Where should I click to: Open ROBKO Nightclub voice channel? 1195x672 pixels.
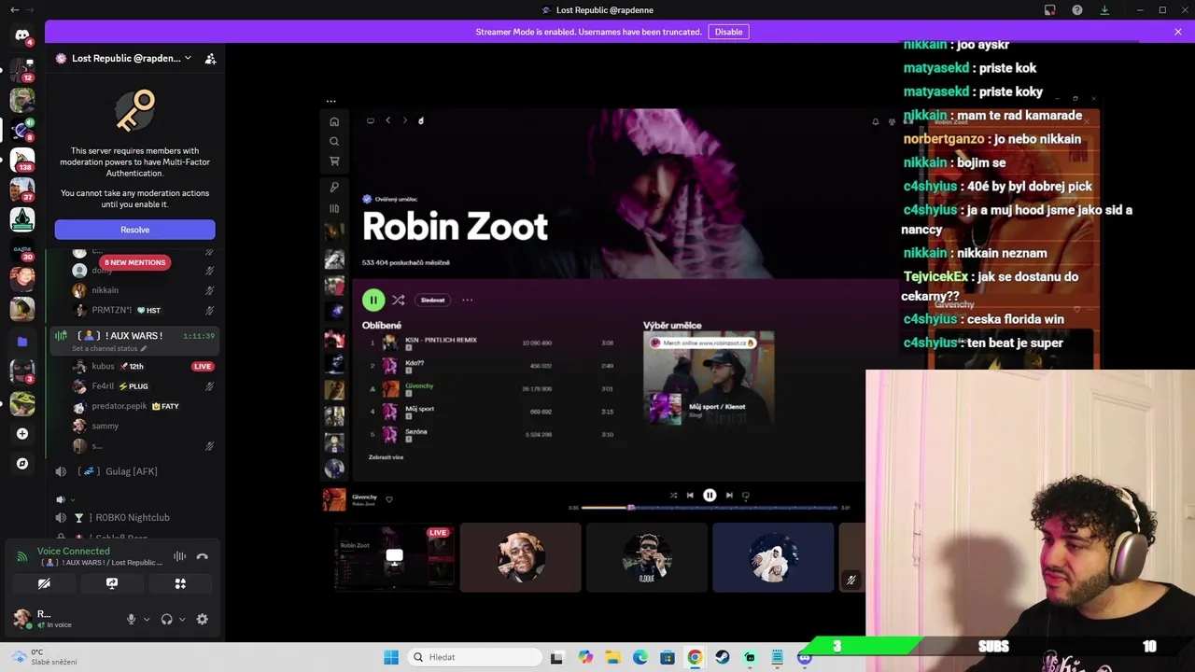point(134,517)
